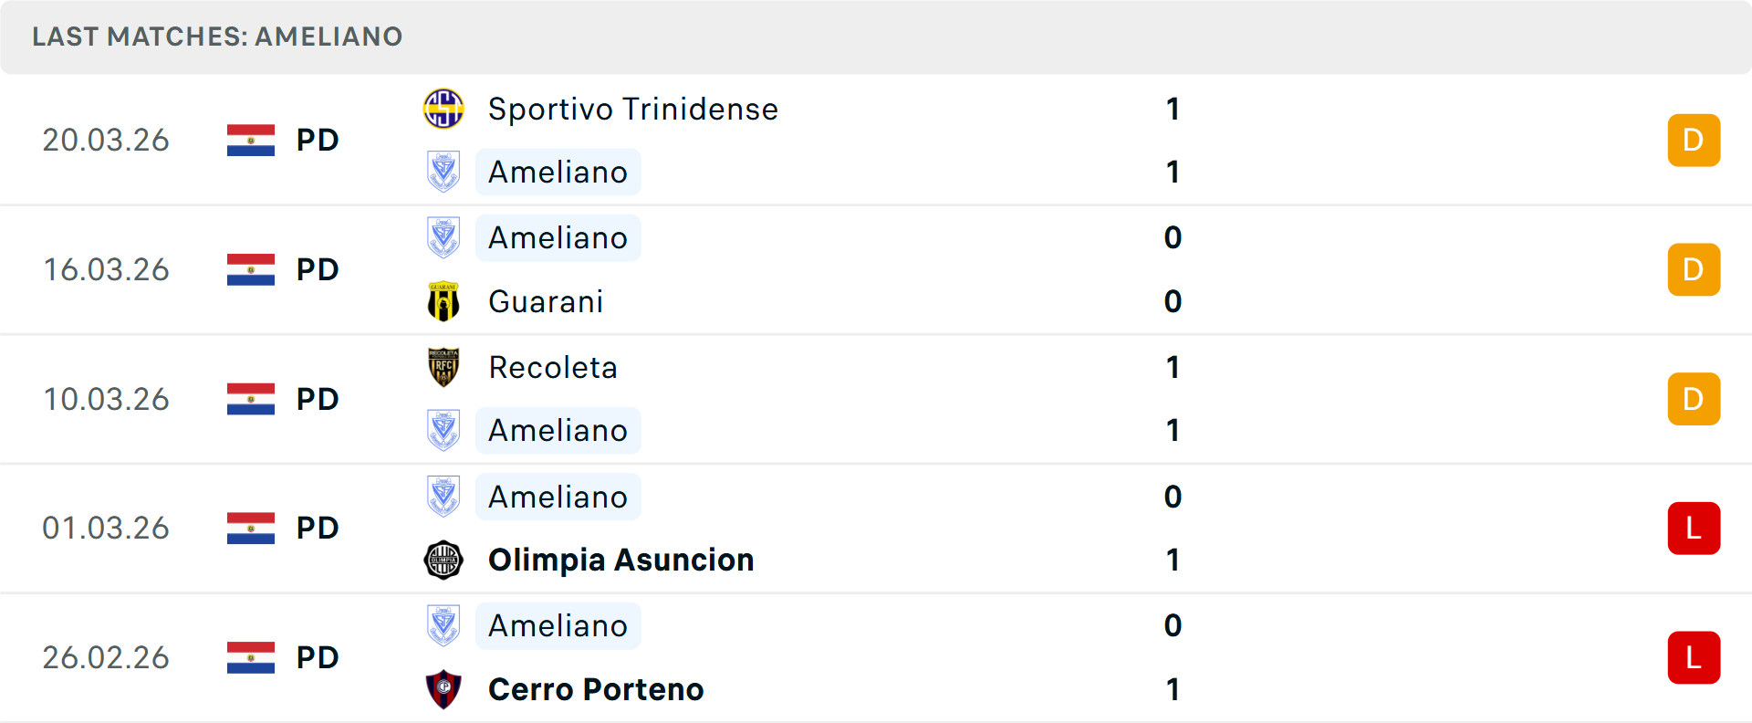Expand the 16.03.26 match details
Image resolution: width=1752 pixels, height=723 pixels.
pos(876,269)
